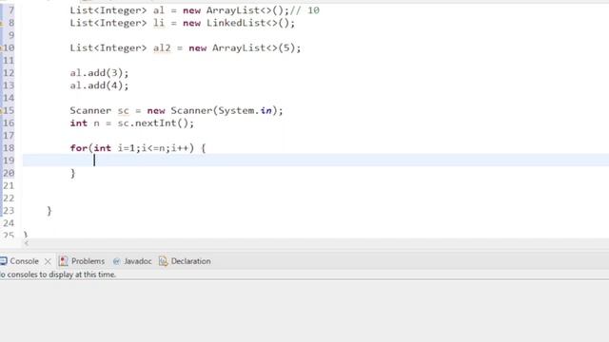Click 'al.add(3);' on line 12
The height and width of the screenshot is (342, 609).
[x=99, y=73]
